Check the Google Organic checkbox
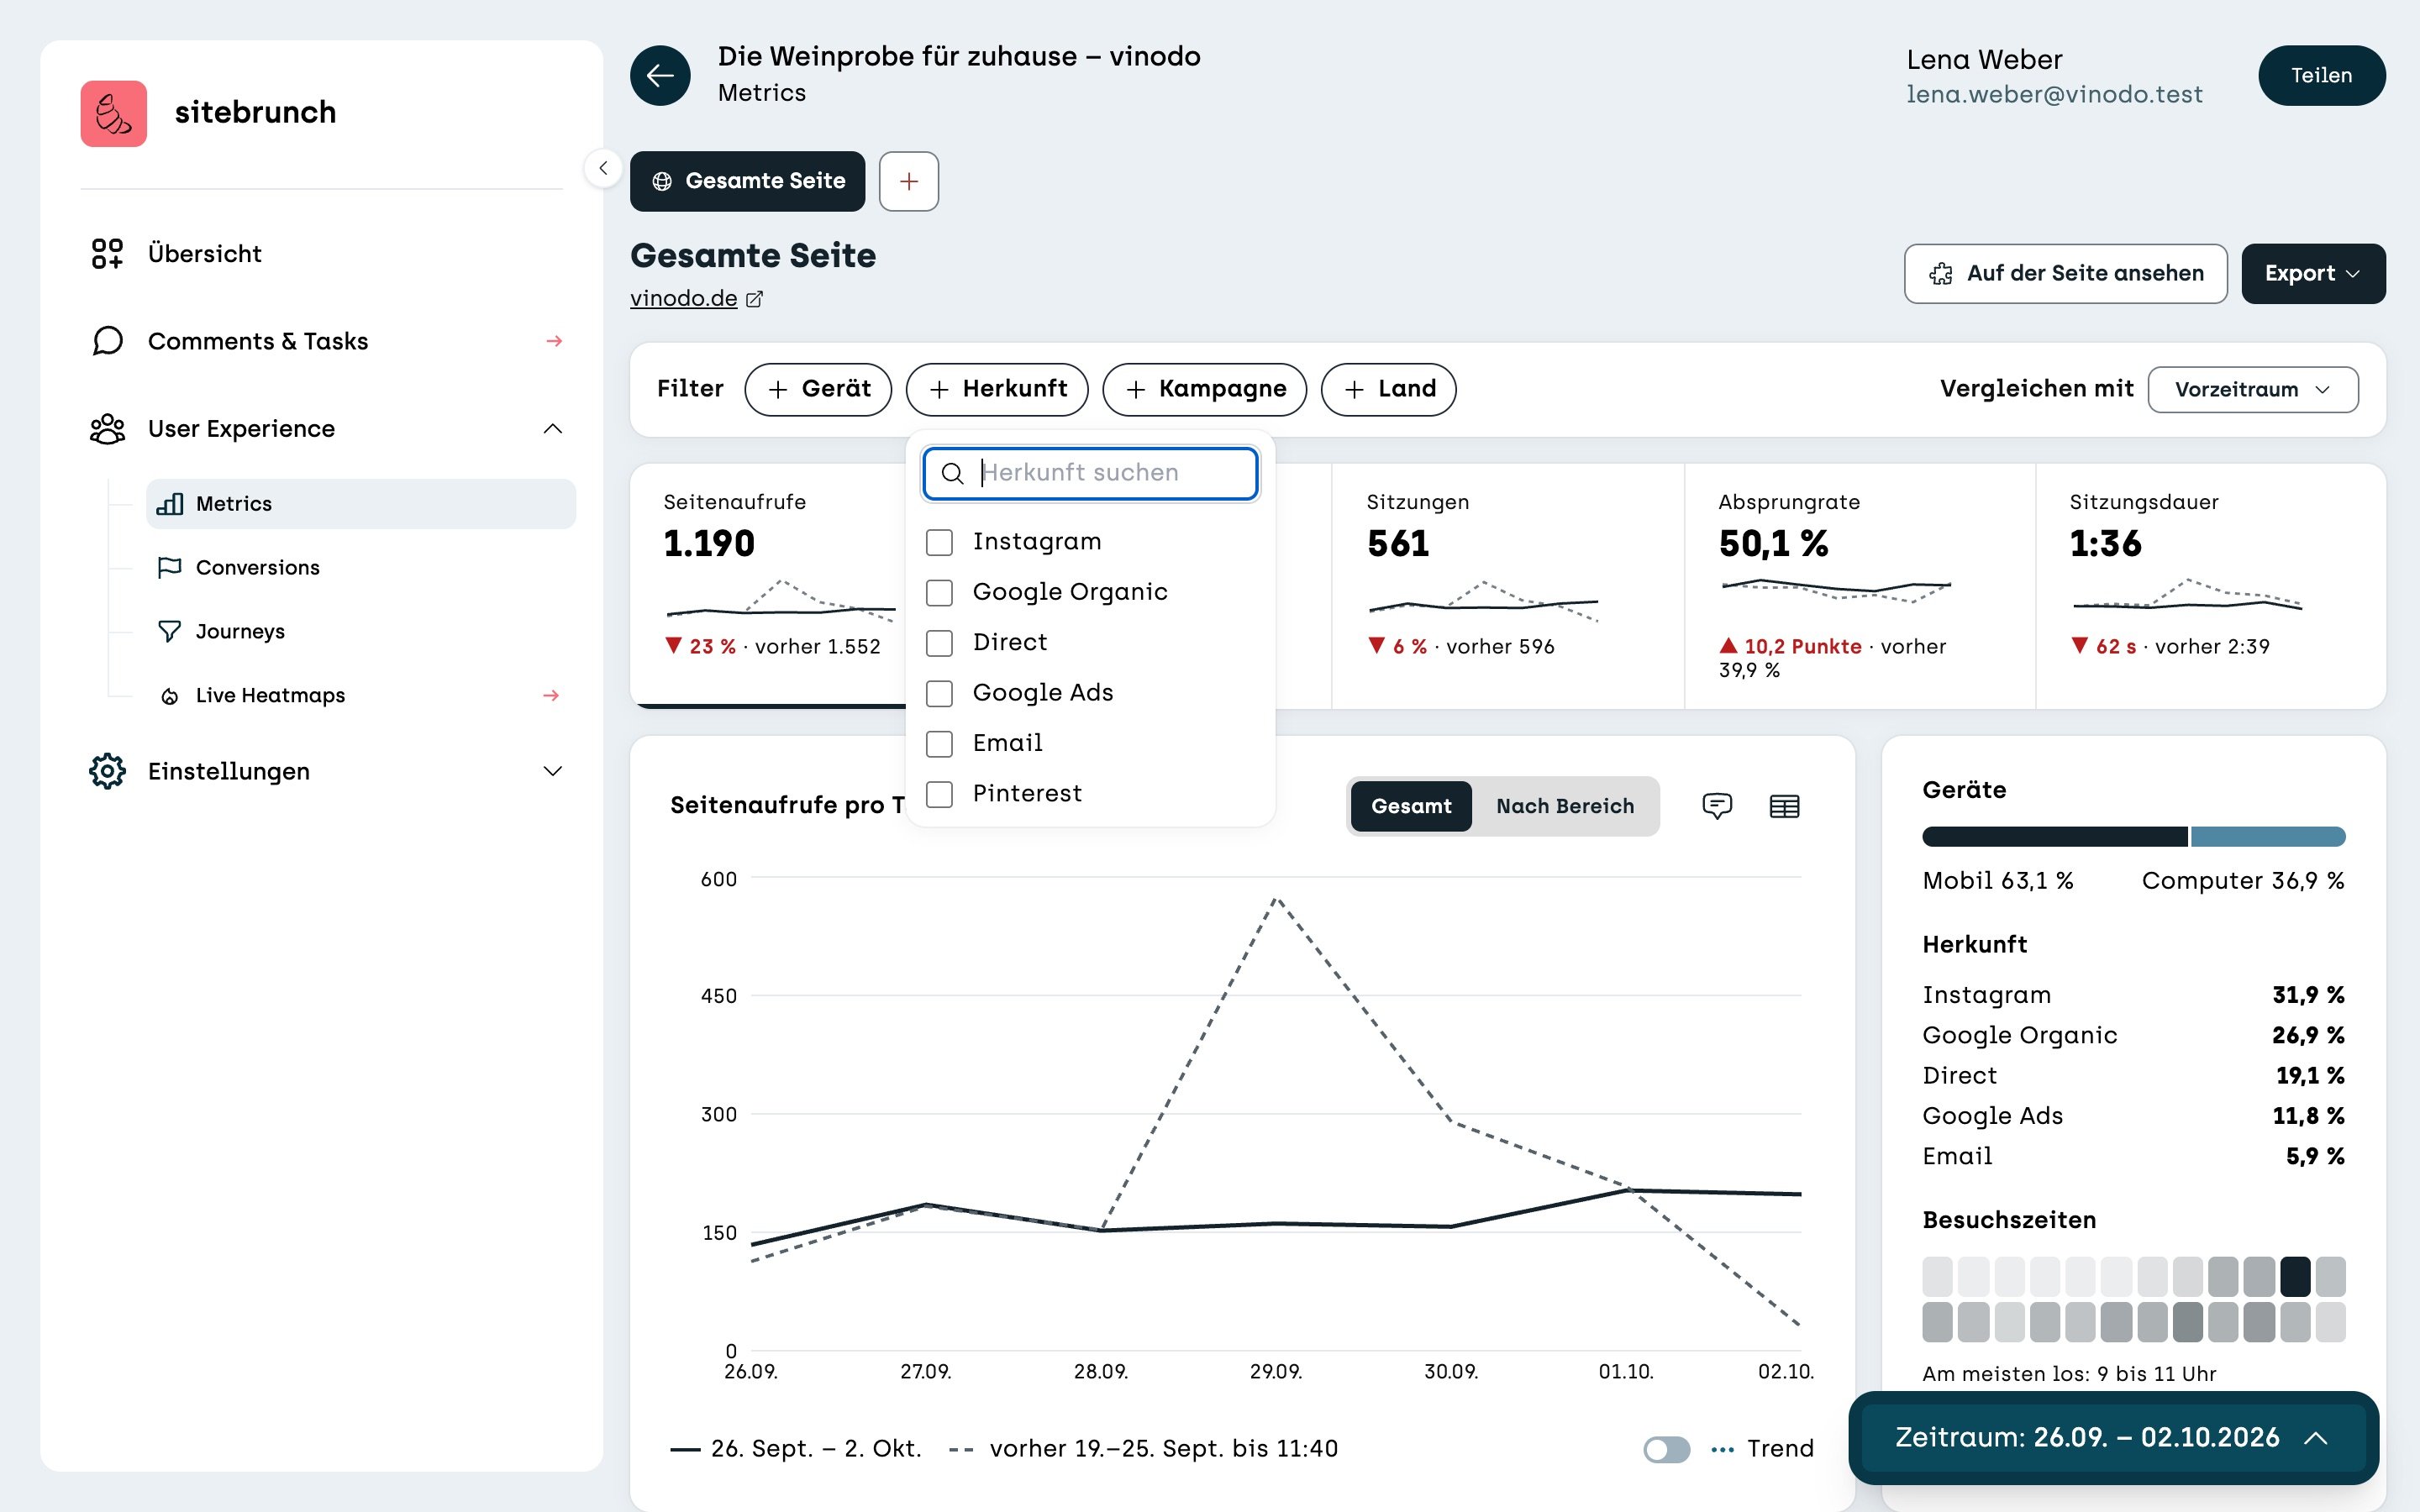The width and height of the screenshot is (2420, 1512). 939,592
